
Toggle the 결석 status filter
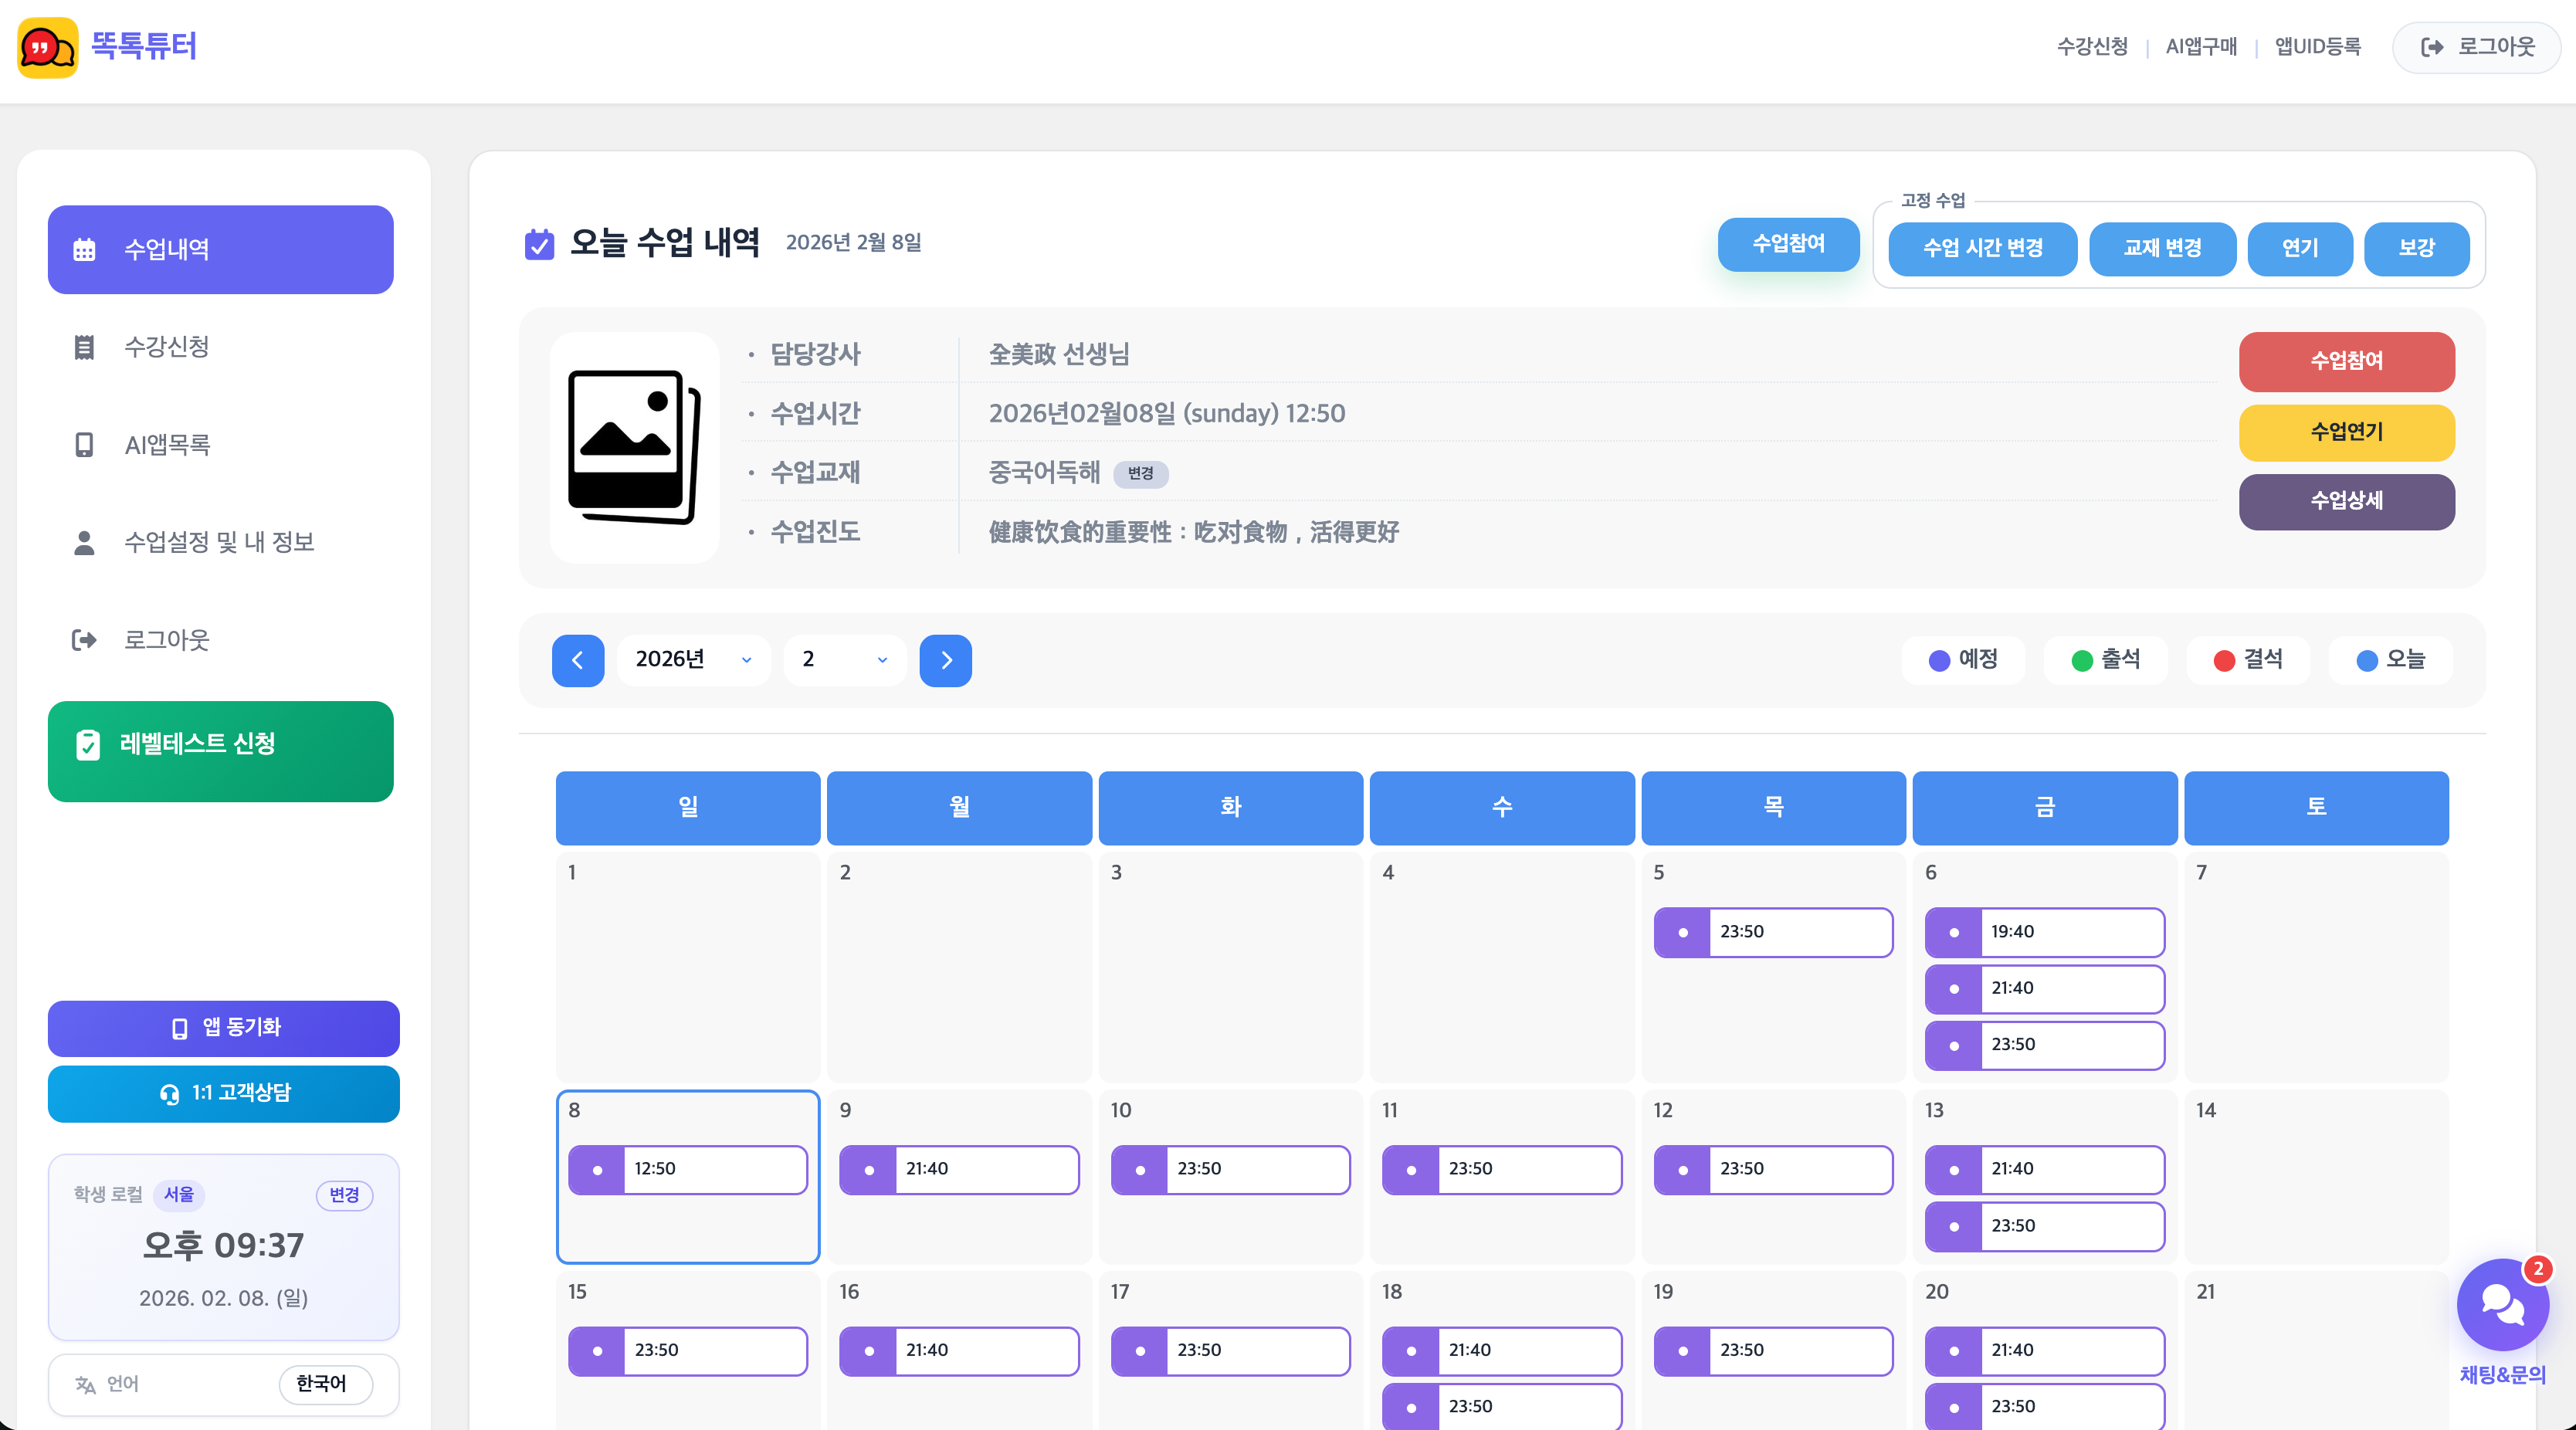pyautogui.click(x=2247, y=660)
